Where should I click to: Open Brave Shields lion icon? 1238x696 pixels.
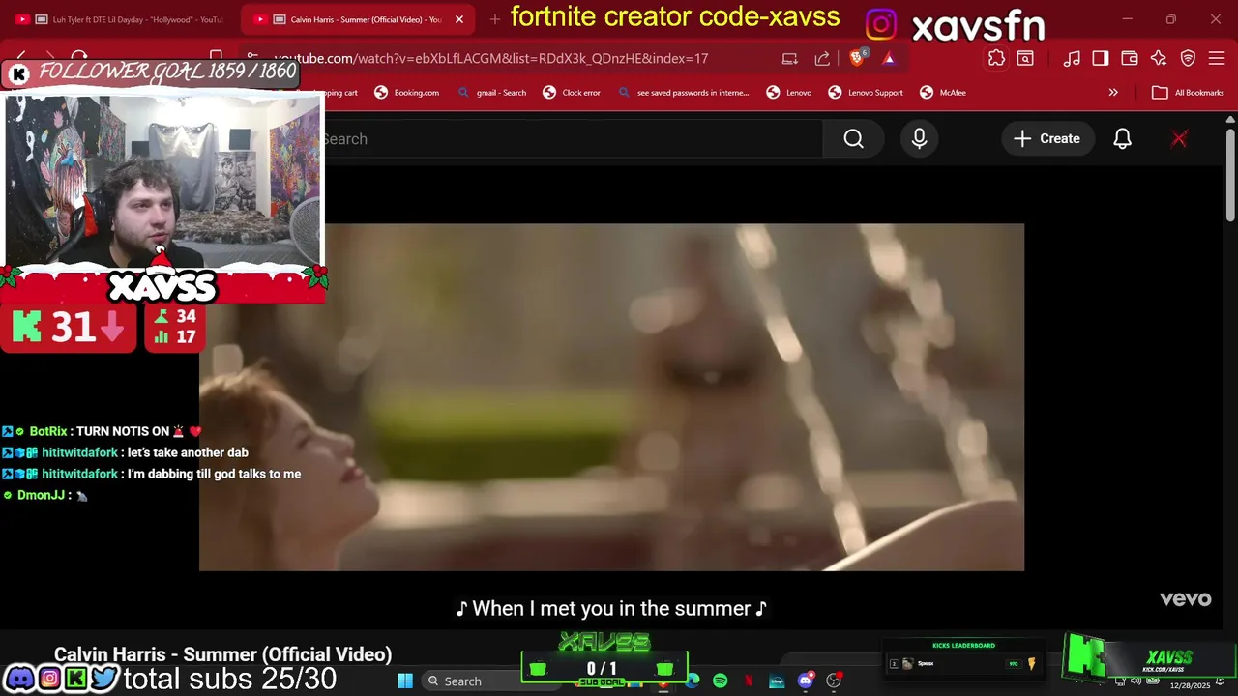coord(857,58)
